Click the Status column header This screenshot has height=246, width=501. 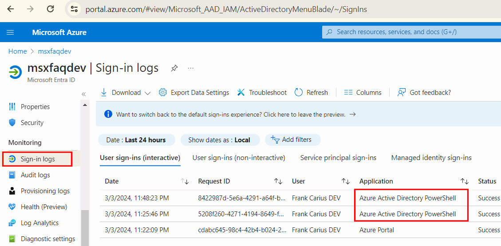pos(487,181)
